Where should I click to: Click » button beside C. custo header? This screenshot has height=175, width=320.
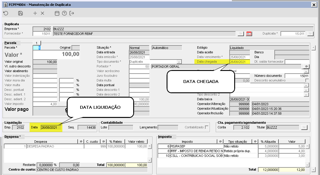[103, 142]
